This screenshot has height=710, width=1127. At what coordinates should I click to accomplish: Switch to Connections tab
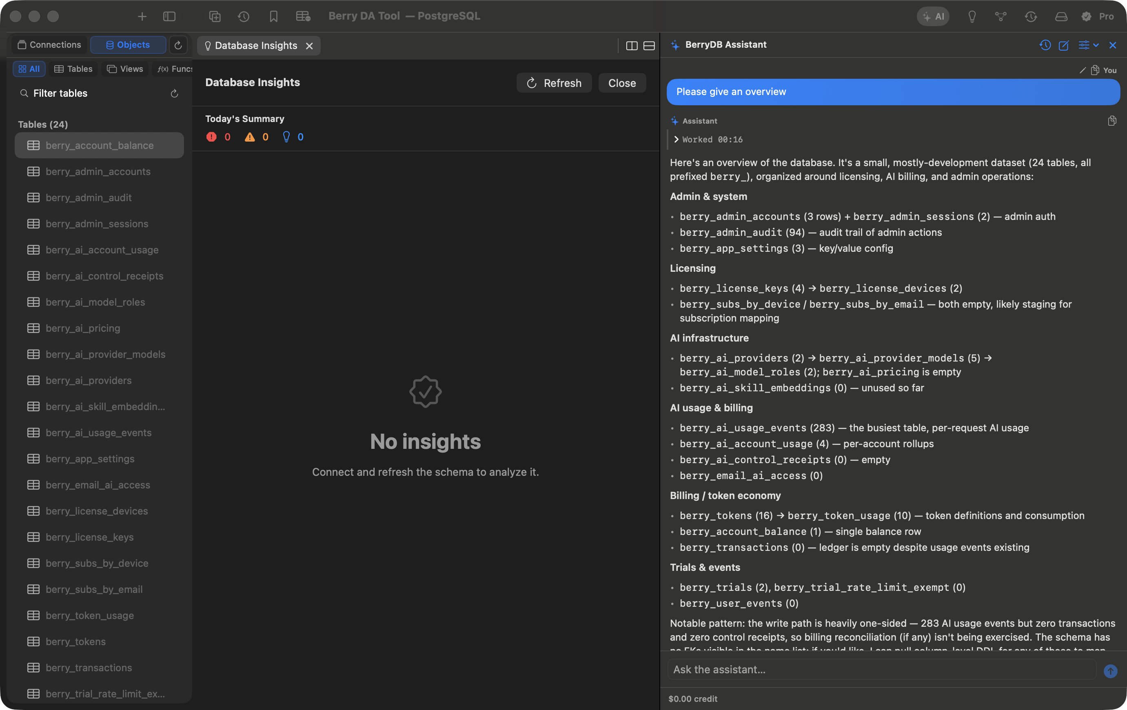(x=49, y=45)
